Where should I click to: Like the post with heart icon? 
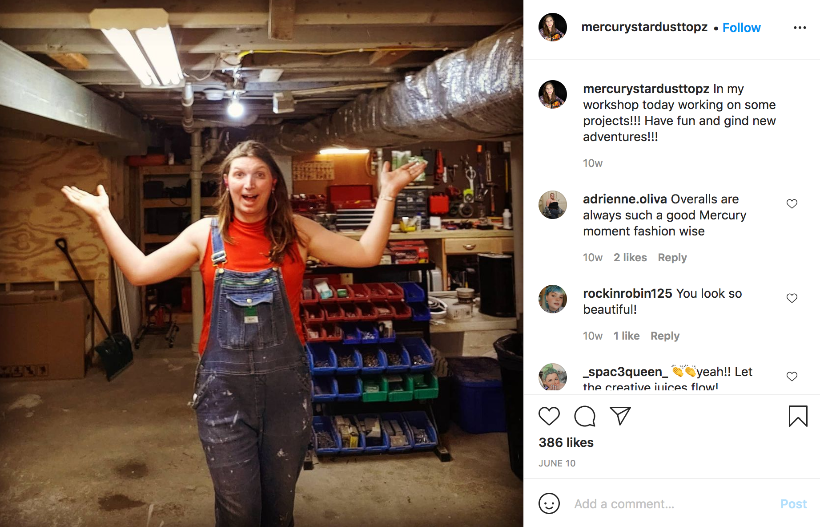(549, 416)
